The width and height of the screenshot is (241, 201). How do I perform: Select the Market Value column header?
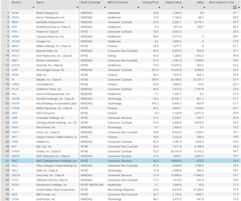(172, 5)
